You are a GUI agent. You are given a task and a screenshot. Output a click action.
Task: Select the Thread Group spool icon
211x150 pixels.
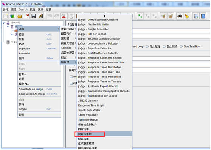pyautogui.click(x=12, y=26)
